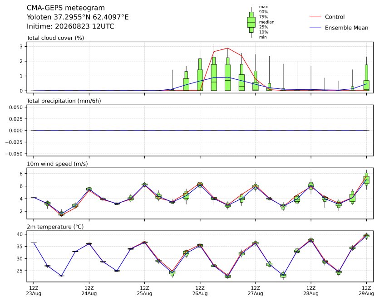Click the final wind speed box at 29Aug
379x301 pixels.
click(366, 179)
